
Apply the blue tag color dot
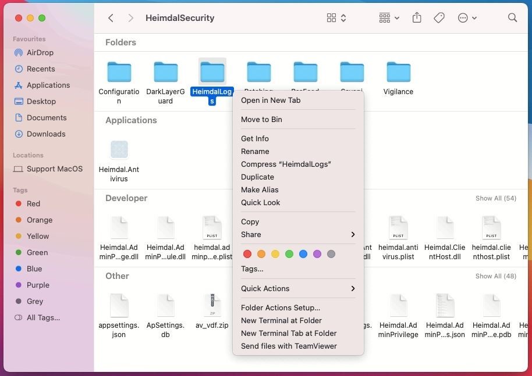tap(303, 254)
